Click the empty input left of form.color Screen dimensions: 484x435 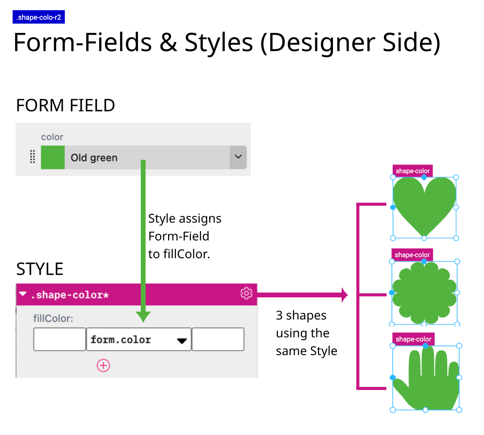click(x=60, y=339)
